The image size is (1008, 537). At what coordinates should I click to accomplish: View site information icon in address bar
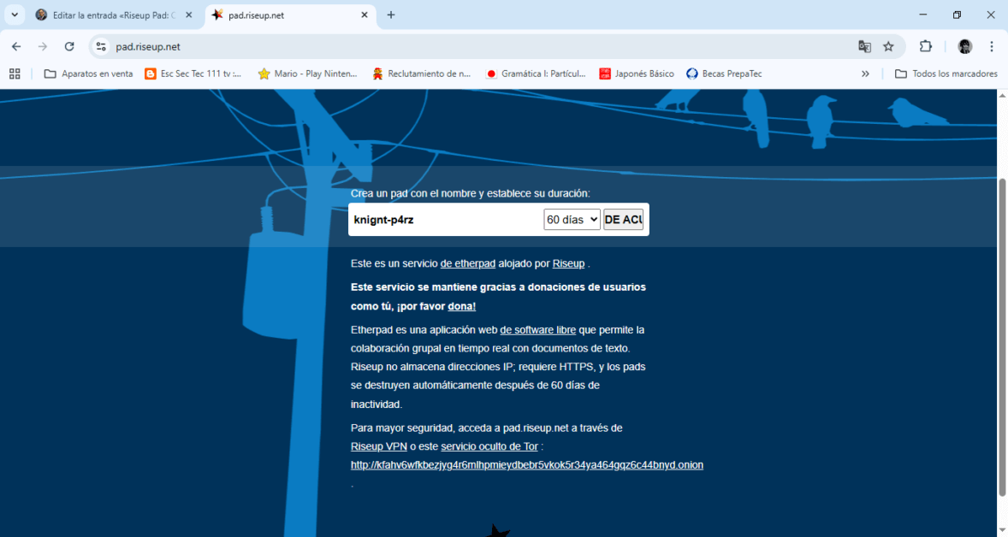(101, 46)
